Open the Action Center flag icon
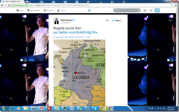This screenshot has width=179, height=112. click(158, 108)
